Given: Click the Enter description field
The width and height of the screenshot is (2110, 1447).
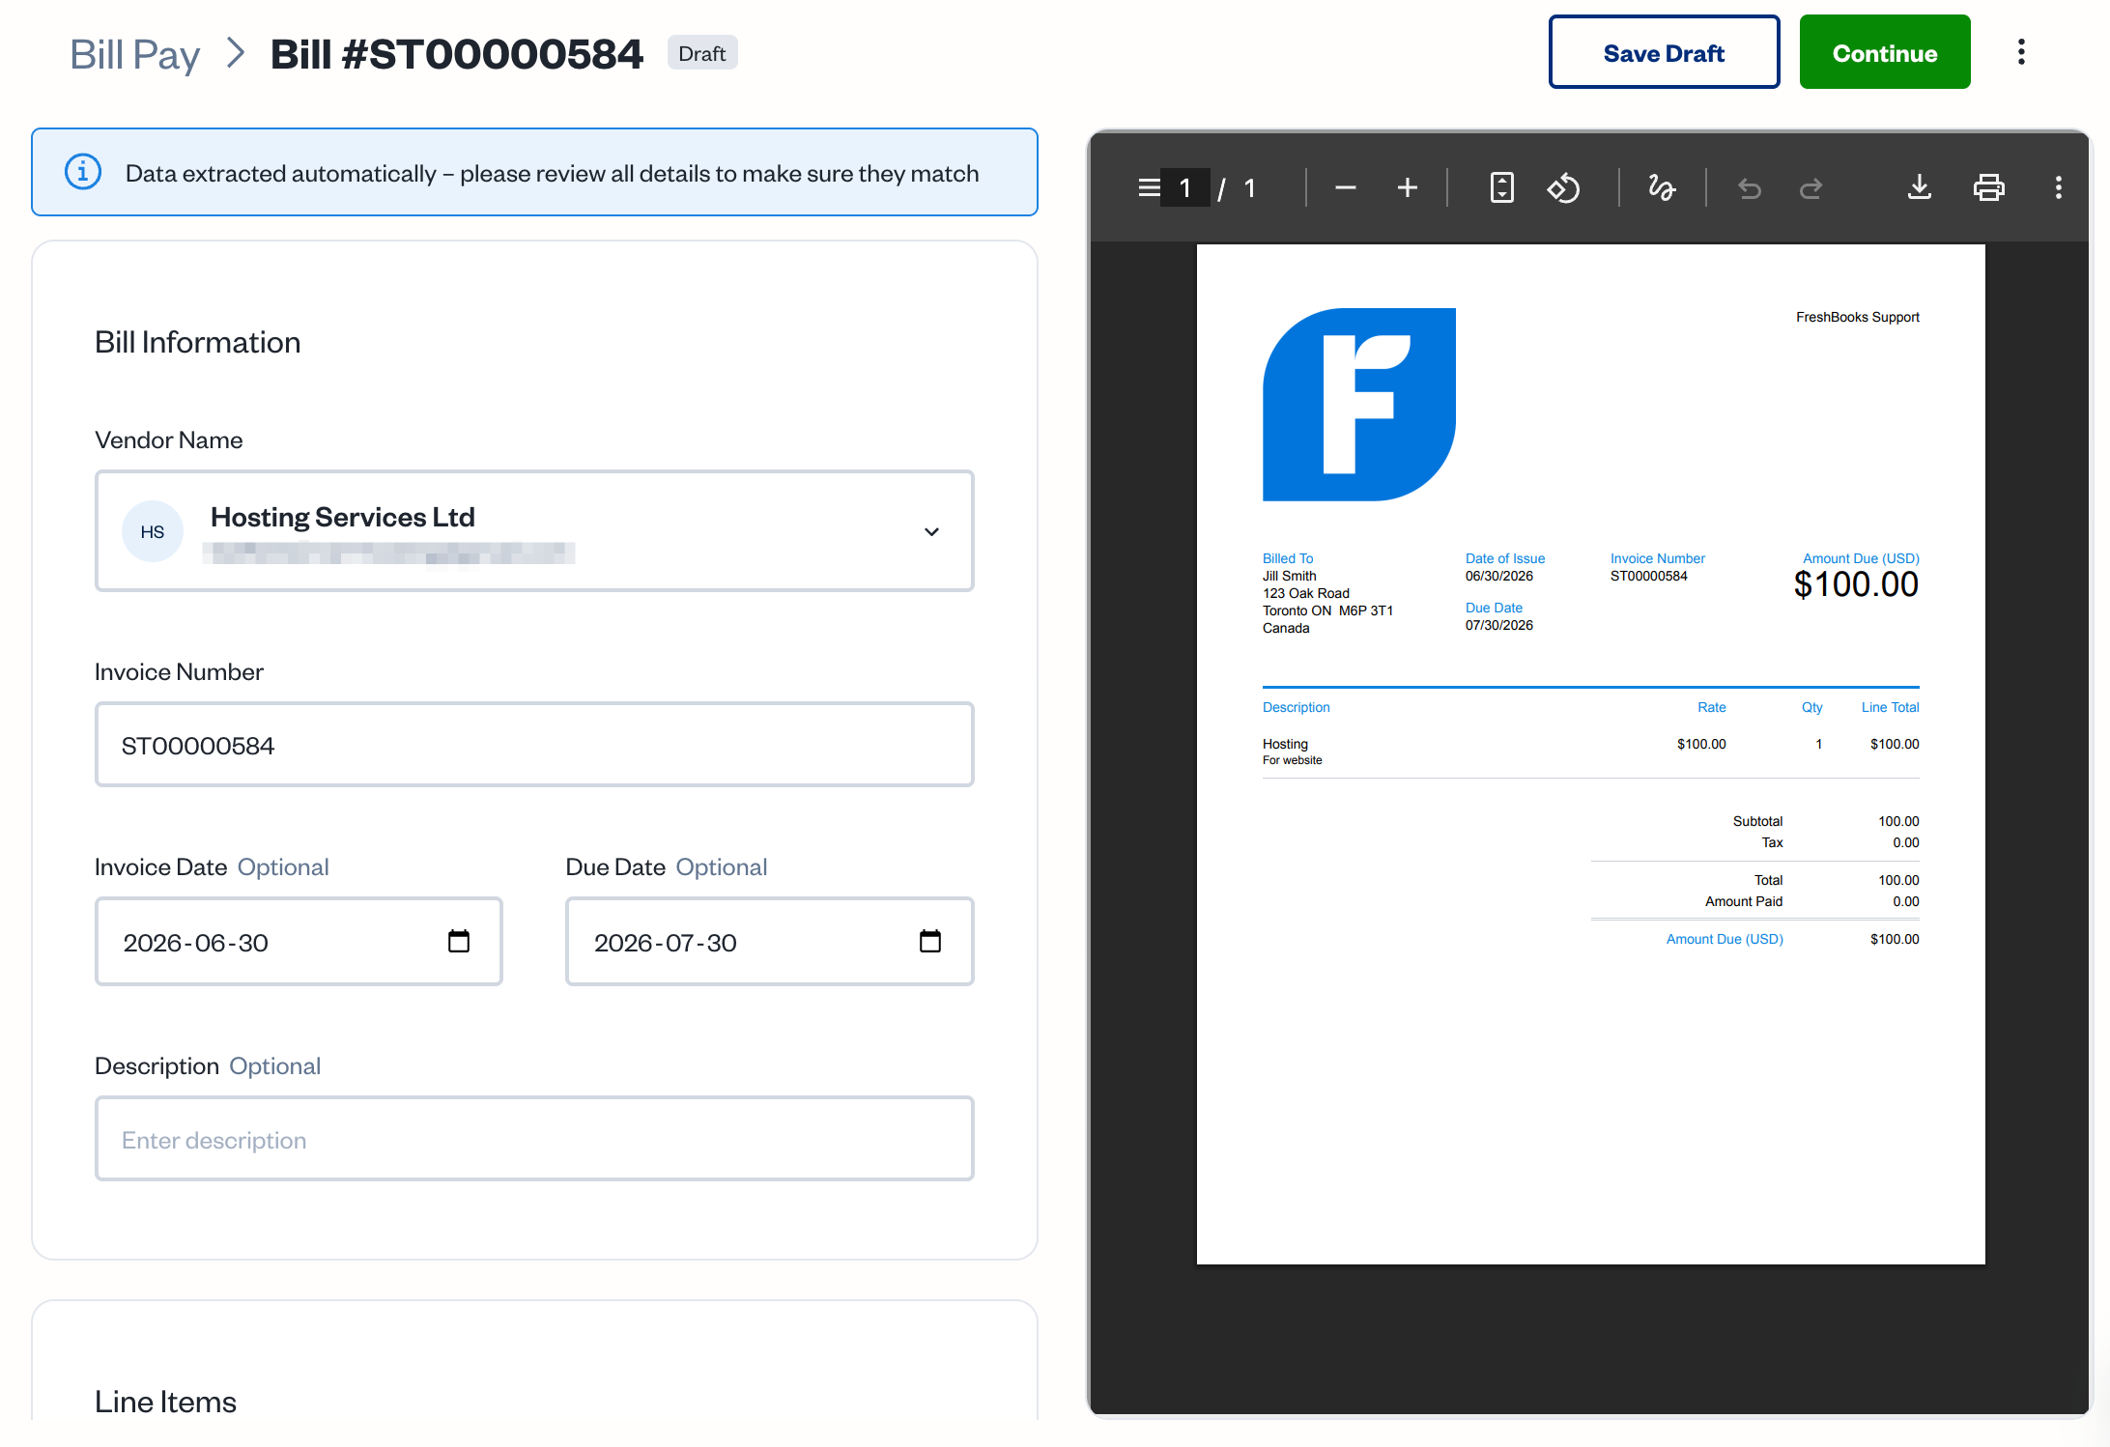Looking at the screenshot, I should click(534, 1139).
